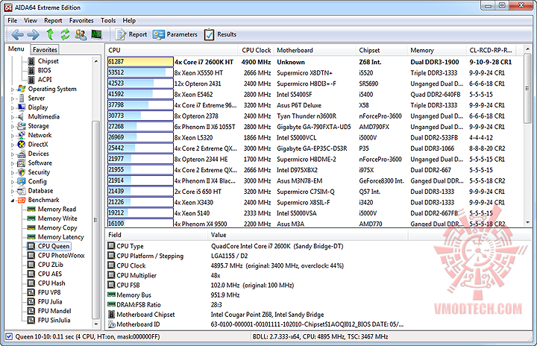Collapse the Benchmark node

[13, 200]
